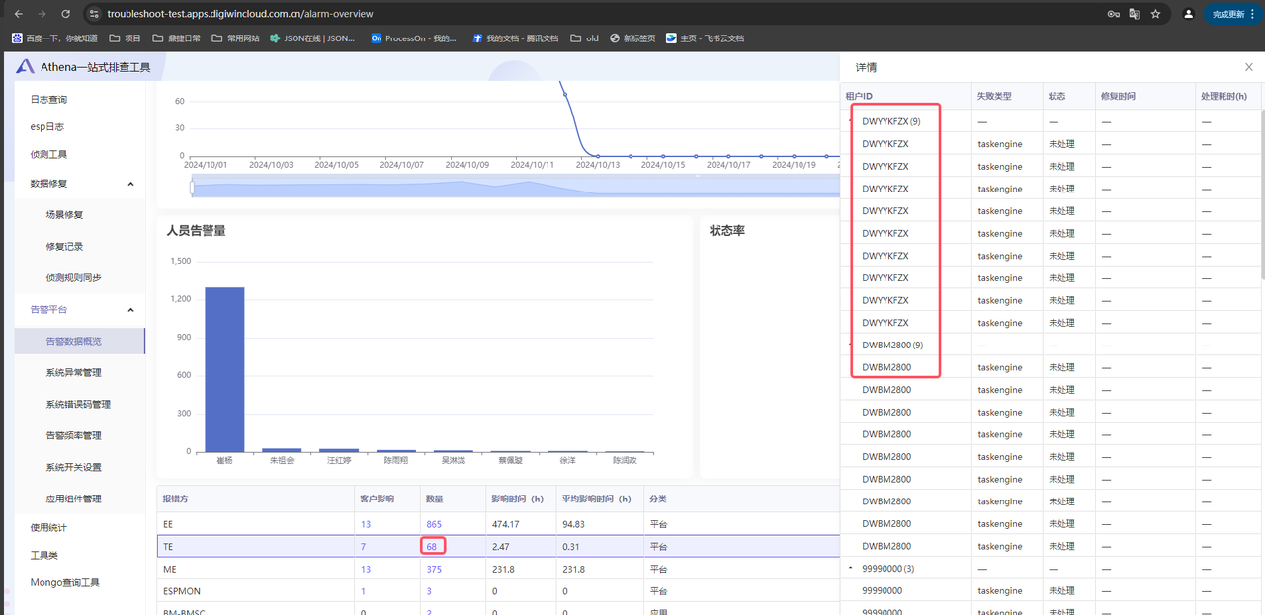Click the chart date-range zoom slider
Screen dimensions: 1265x615
[x=514, y=188]
